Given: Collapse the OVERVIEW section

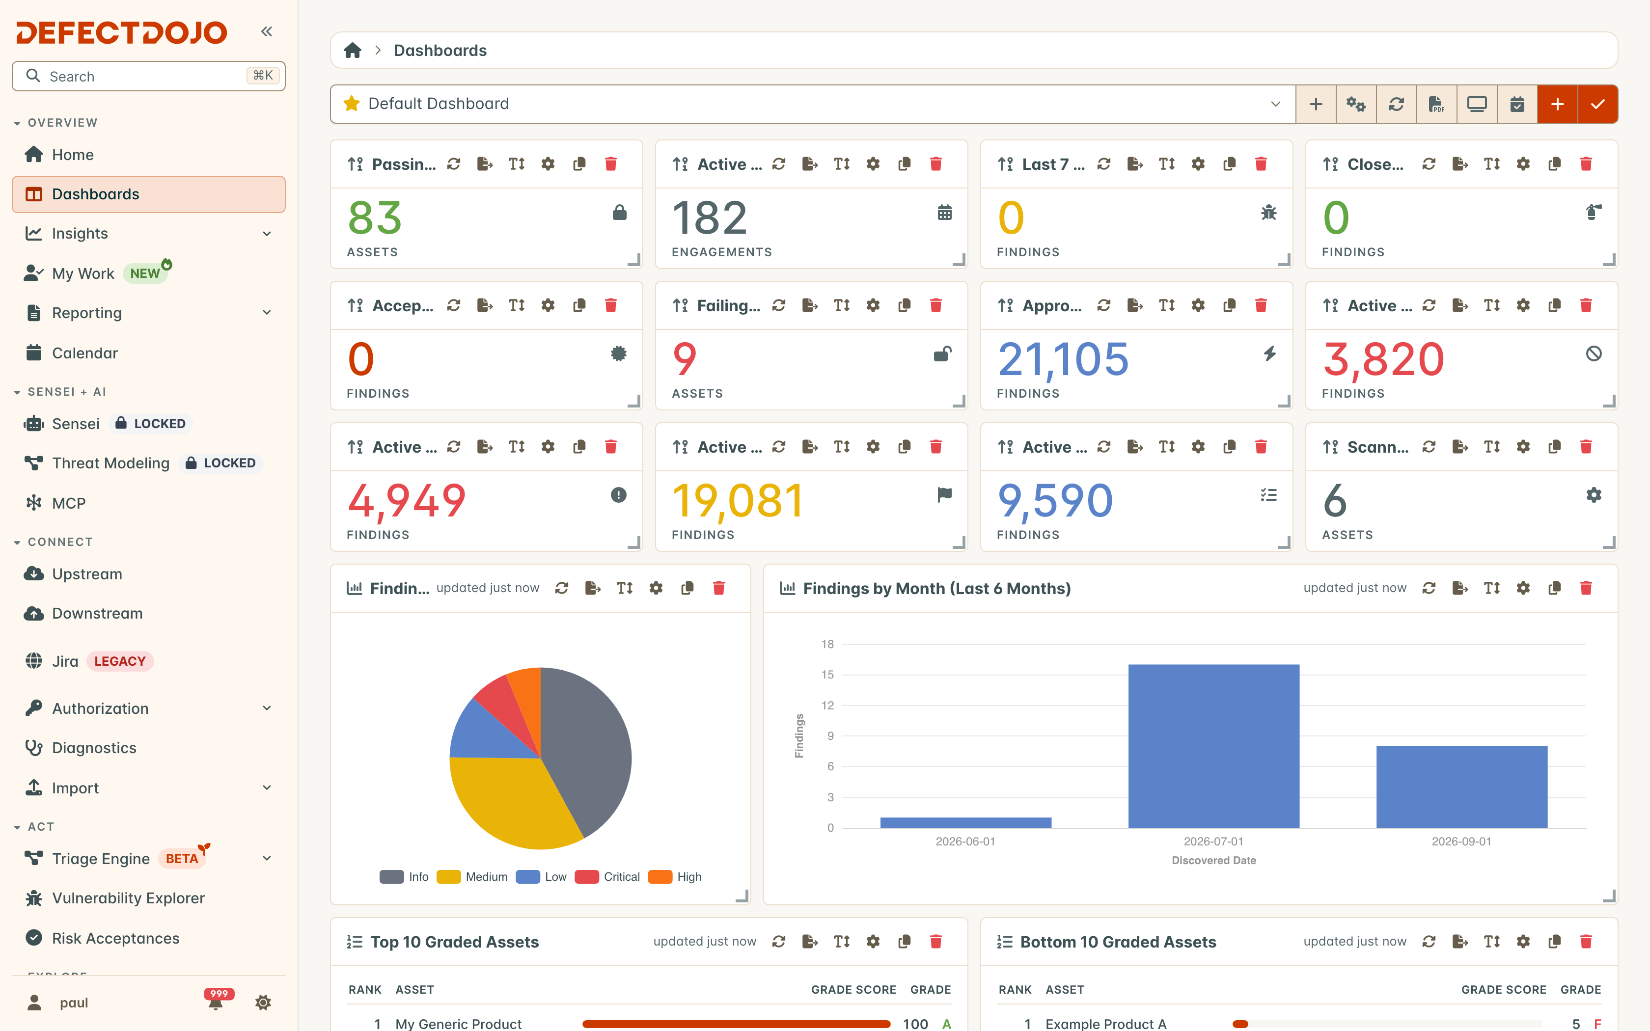Looking at the screenshot, I should click(x=56, y=123).
